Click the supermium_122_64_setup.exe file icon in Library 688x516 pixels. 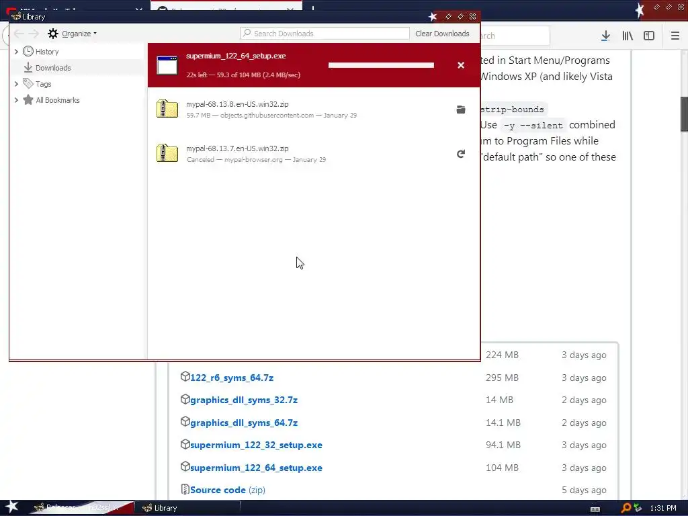click(x=167, y=65)
